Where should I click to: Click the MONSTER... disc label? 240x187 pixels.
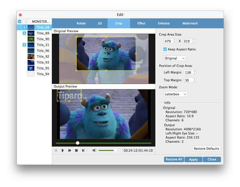[41, 22]
